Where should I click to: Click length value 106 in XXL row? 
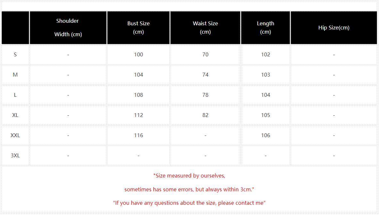click(x=265, y=136)
